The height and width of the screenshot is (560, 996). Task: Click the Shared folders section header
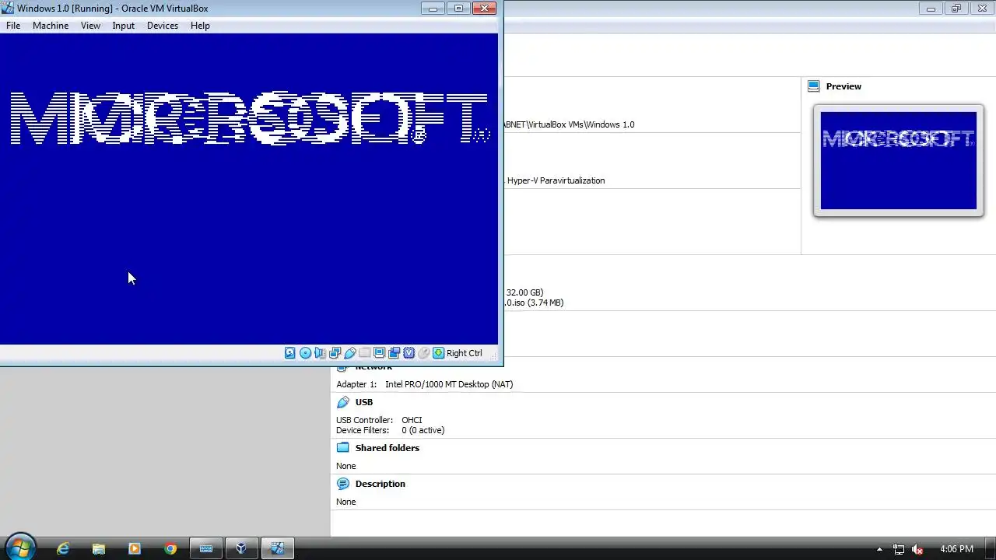coord(388,448)
